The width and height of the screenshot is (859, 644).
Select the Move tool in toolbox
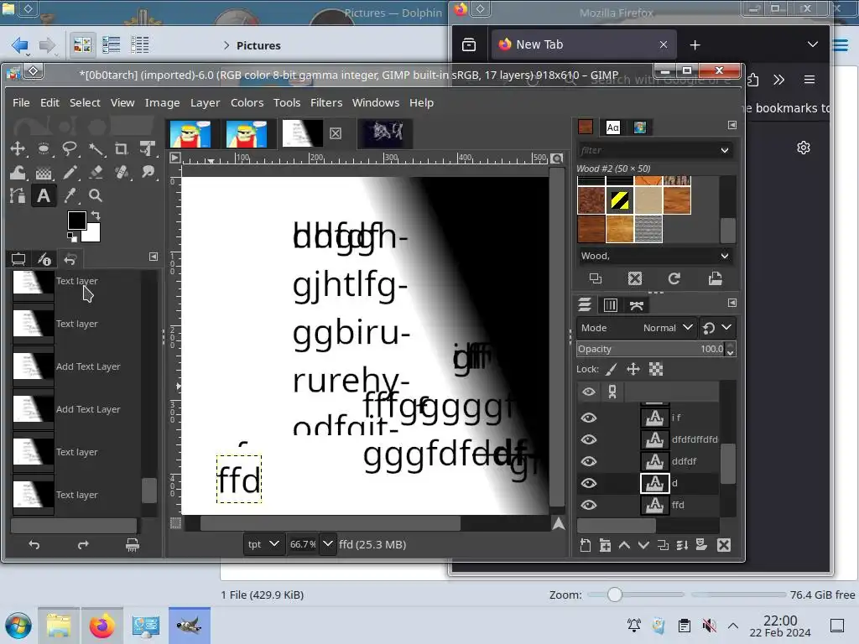[18, 148]
